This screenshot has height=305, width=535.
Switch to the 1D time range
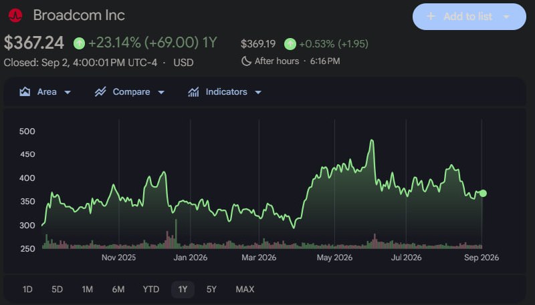(27, 290)
